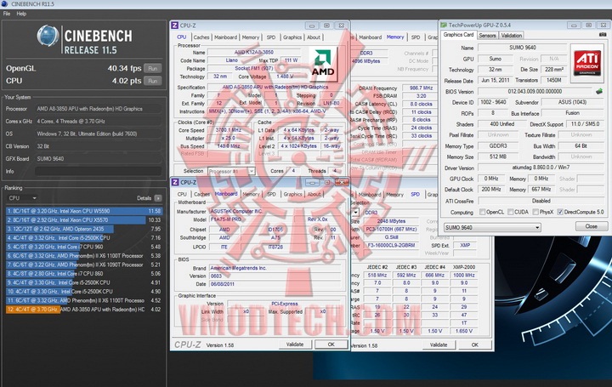
Task: Open the Cinebench Help menu
Action: pos(21,14)
